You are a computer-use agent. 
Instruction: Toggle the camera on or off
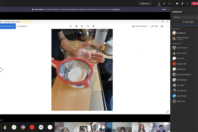(177, 4)
